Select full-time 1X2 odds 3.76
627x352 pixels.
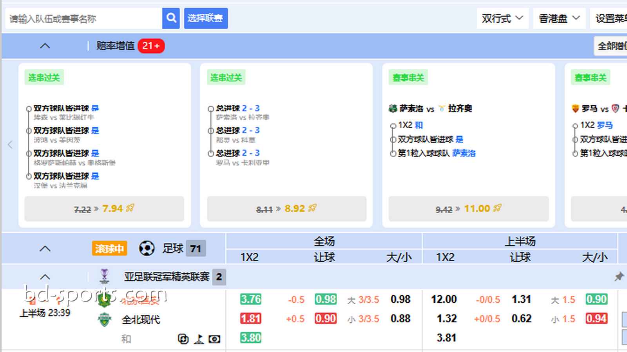tap(251, 299)
